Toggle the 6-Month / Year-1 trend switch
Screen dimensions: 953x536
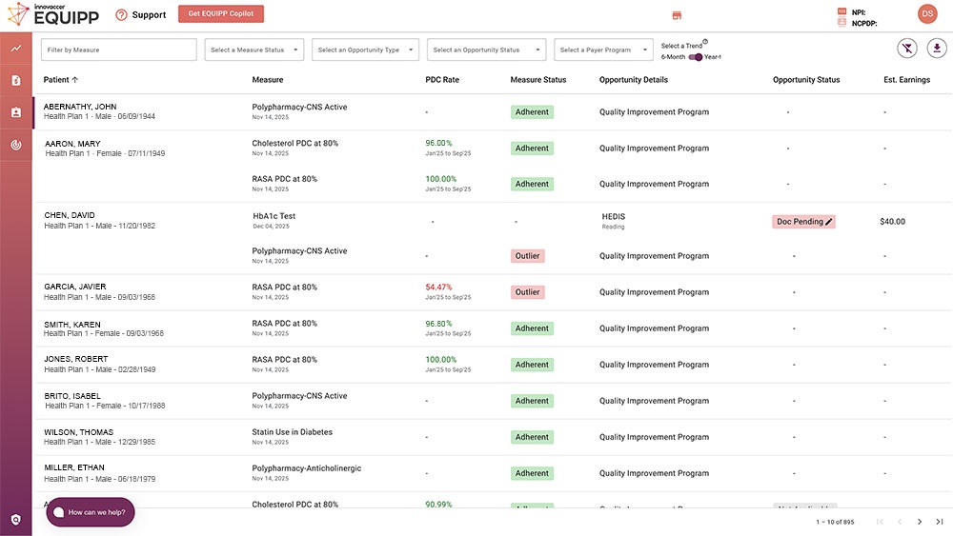coord(696,57)
